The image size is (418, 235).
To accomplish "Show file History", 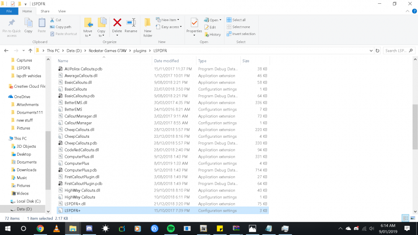I will (212, 34).
